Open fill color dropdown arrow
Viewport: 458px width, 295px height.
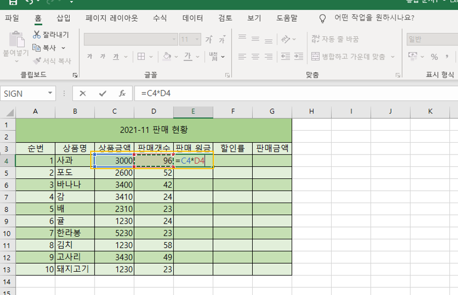(x=176, y=57)
